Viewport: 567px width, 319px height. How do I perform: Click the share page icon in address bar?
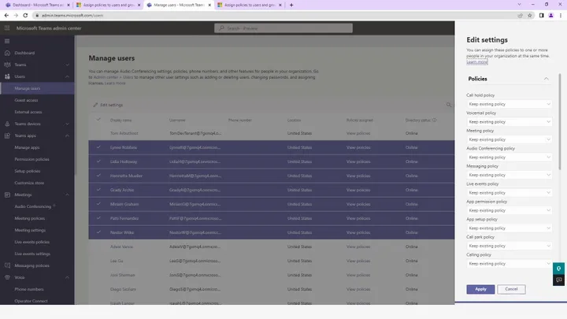pos(520,15)
